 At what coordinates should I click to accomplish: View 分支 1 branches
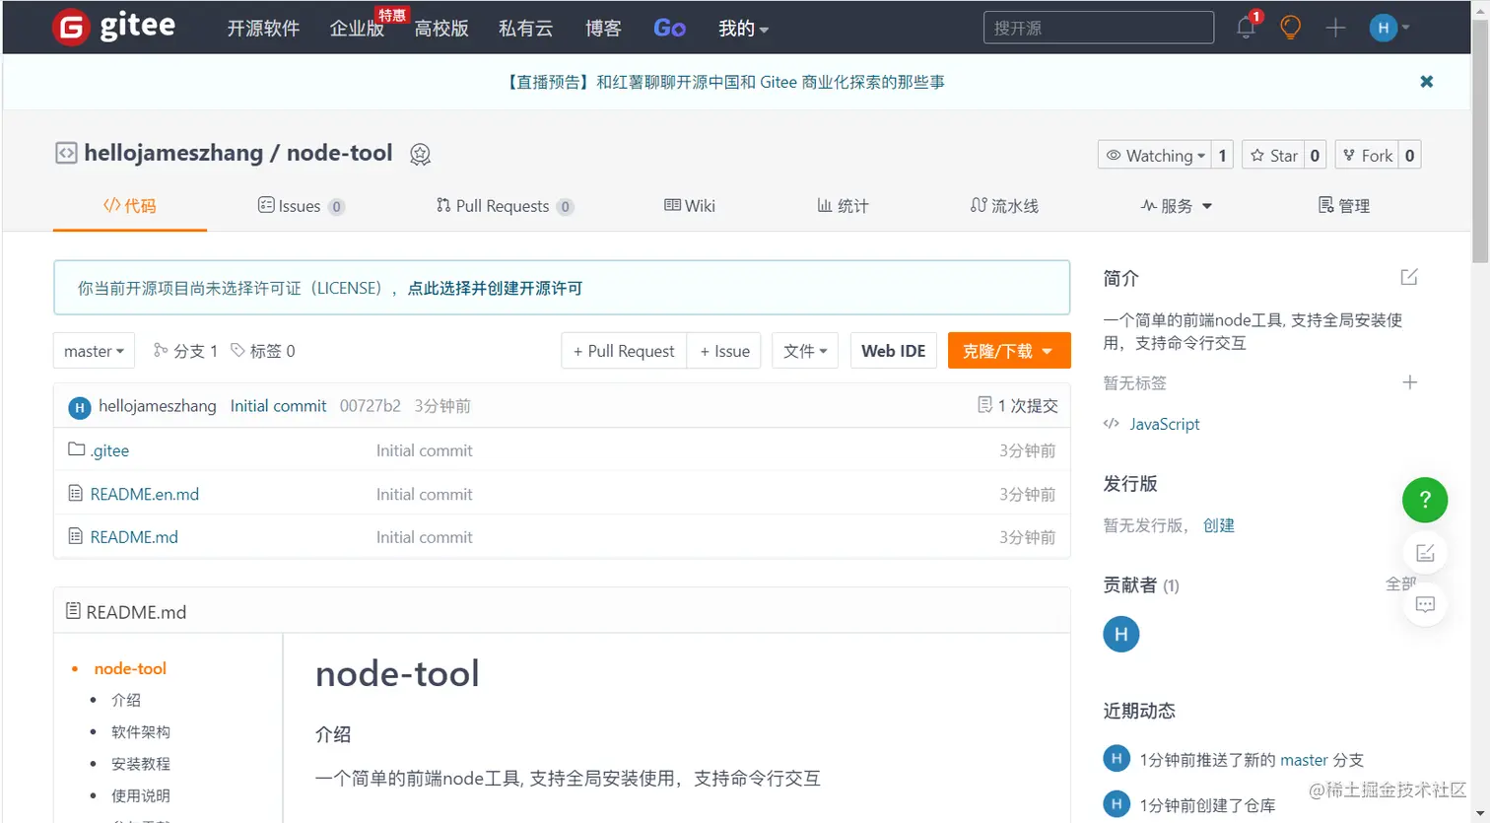pos(185,351)
